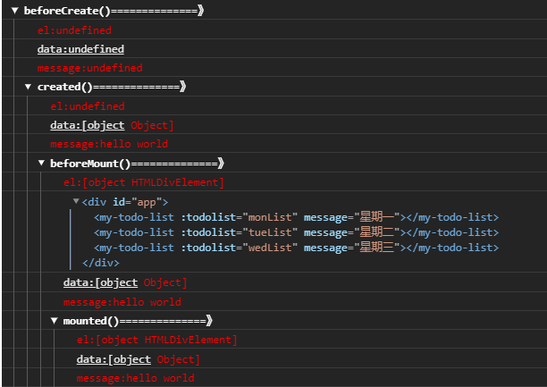Select the tueList my-todo-list element line
The width and height of the screenshot is (547, 387).
296,232
